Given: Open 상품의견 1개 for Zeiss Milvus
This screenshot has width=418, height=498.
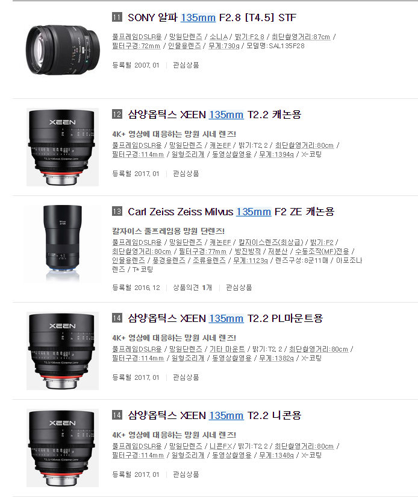Looking at the screenshot, I should (x=192, y=288).
